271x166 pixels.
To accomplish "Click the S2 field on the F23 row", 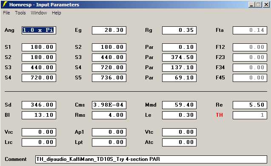I will point(39,57).
